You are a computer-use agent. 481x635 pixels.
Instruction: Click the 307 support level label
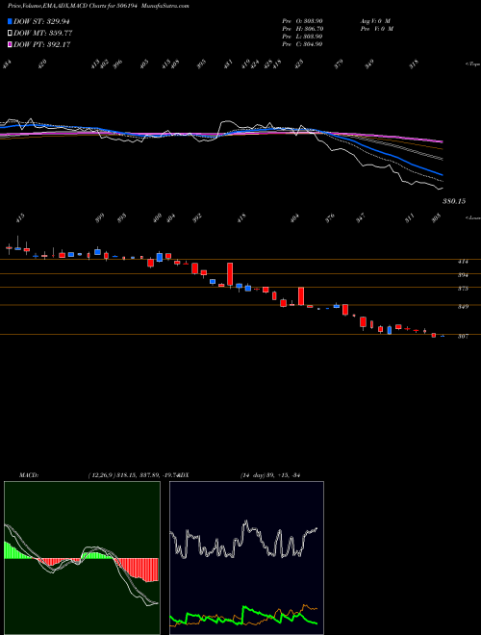(463, 336)
